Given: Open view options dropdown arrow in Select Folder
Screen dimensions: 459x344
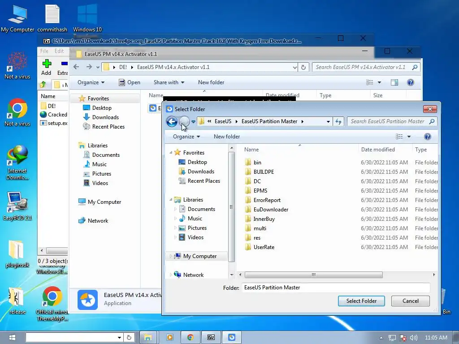Looking at the screenshot, I should coord(409,137).
